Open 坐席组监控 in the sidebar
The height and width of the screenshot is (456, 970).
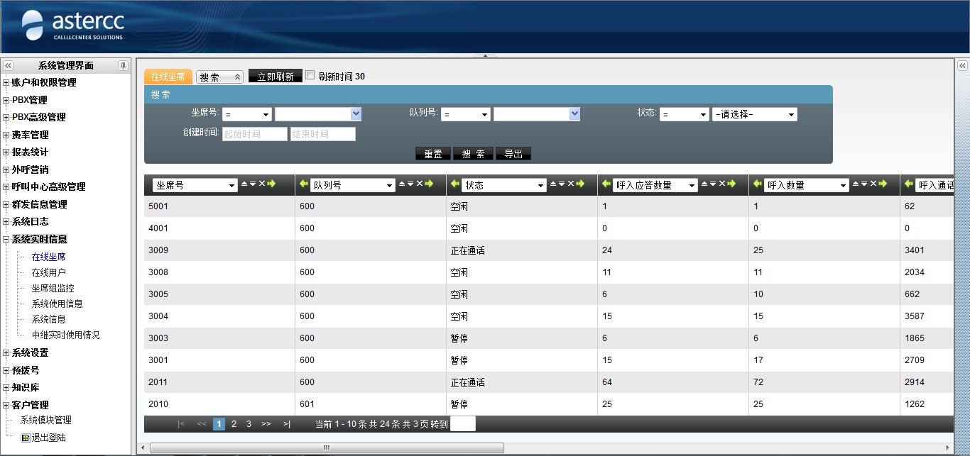(x=53, y=288)
